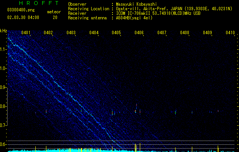The height and width of the screenshot is (152, 239).
Task: Click the 0.8 frequency axis label
Action: point(3,106)
